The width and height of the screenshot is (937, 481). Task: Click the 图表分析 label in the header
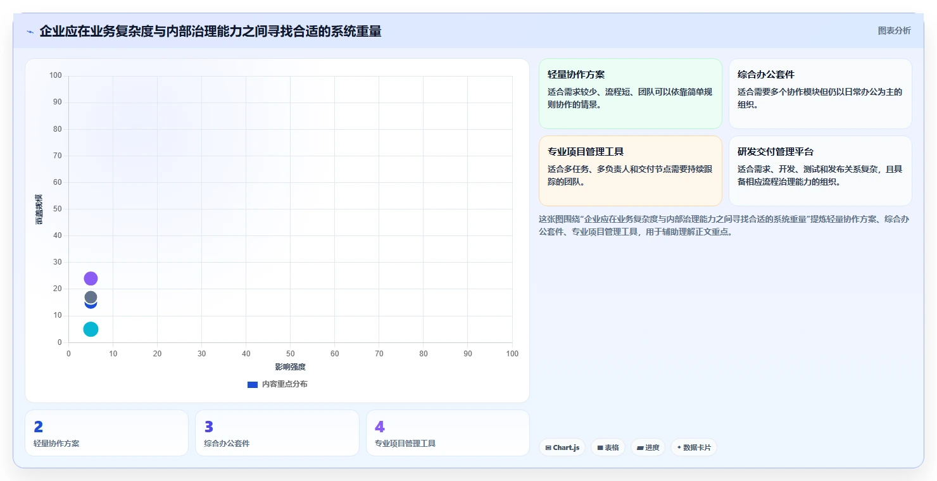point(894,30)
